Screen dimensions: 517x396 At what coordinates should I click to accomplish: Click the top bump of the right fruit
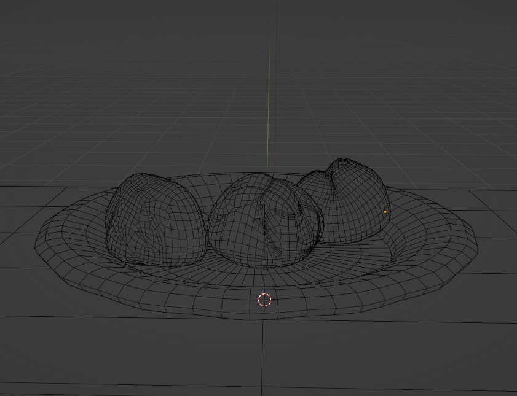coord(344,161)
